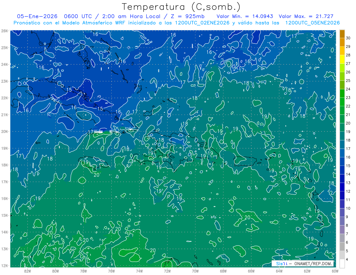This screenshot has height=275, width=356.
Task: Click the "25N" latitude axis label
Action: [x=4, y=47]
